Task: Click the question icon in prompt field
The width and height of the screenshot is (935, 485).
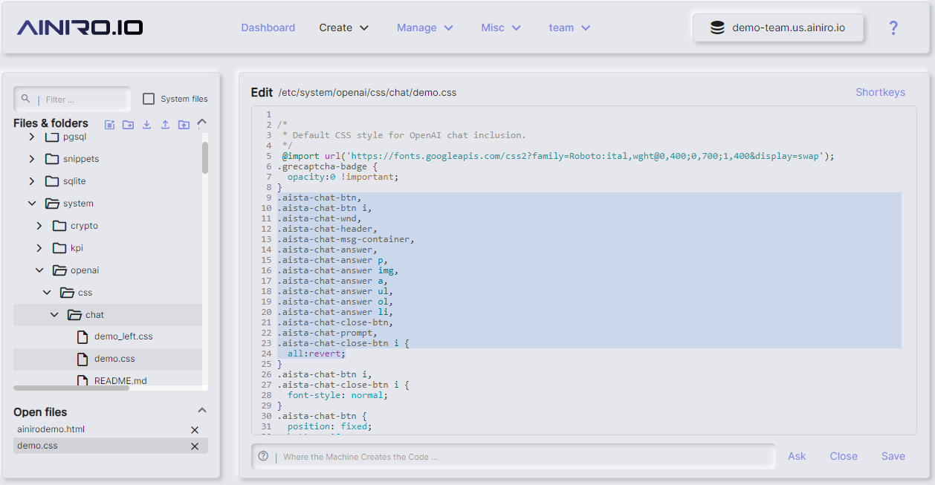Action: point(263,456)
